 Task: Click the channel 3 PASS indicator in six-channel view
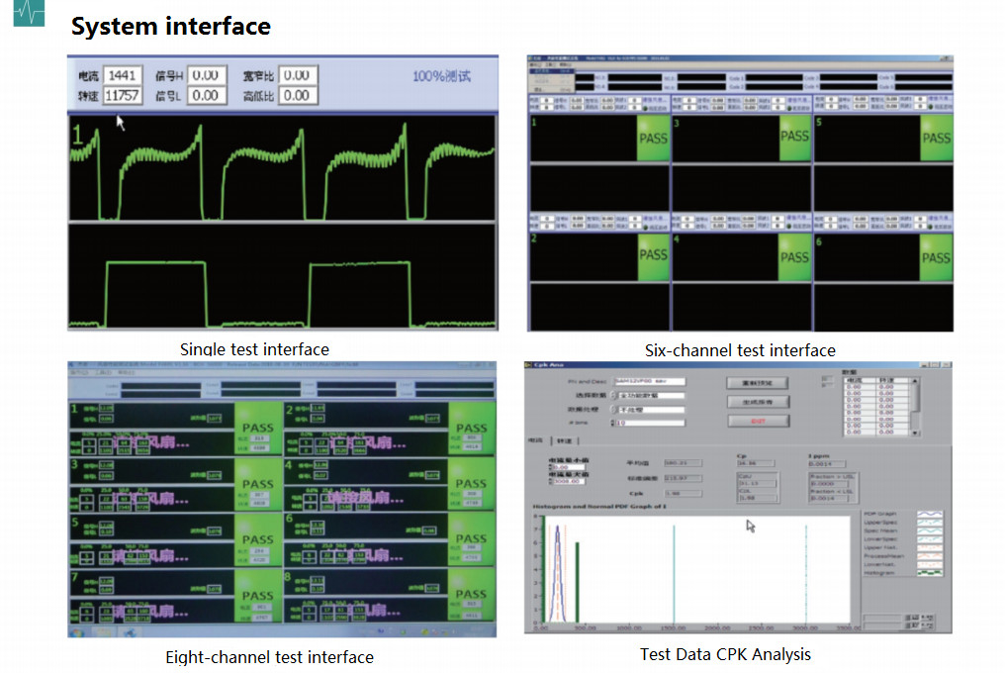click(x=794, y=138)
